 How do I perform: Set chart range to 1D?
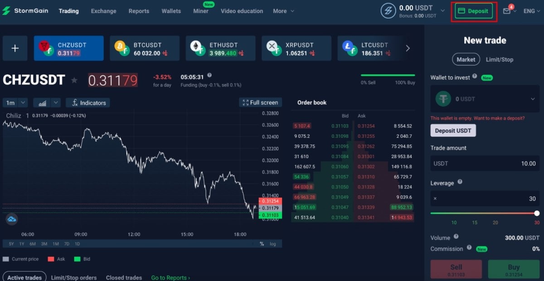tap(77, 244)
